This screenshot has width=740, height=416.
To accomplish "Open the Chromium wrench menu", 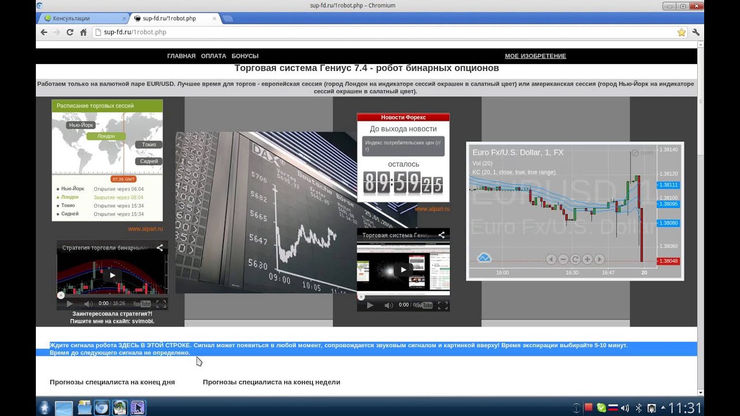I will pyautogui.click(x=696, y=32).
